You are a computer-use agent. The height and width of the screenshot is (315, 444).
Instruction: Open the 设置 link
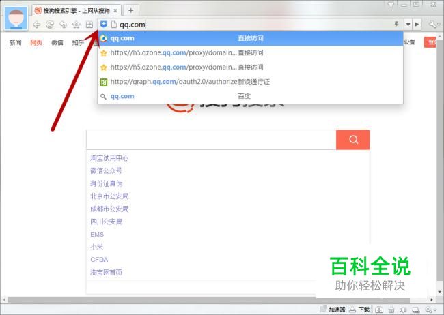pos(409,42)
